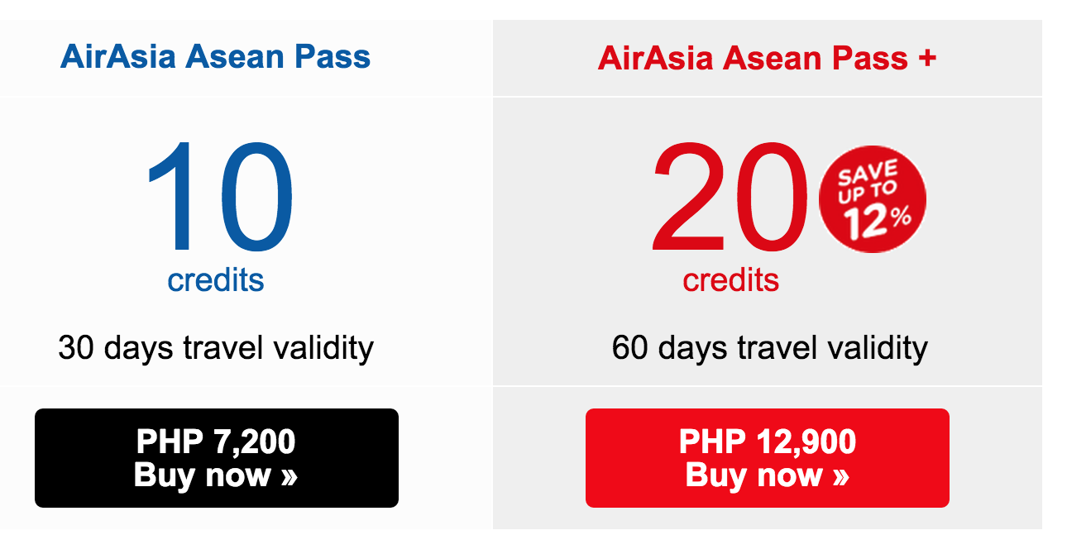The width and height of the screenshot is (1067, 554).
Task: Click the red credits label
Action: pyautogui.click(x=731, y=280)
